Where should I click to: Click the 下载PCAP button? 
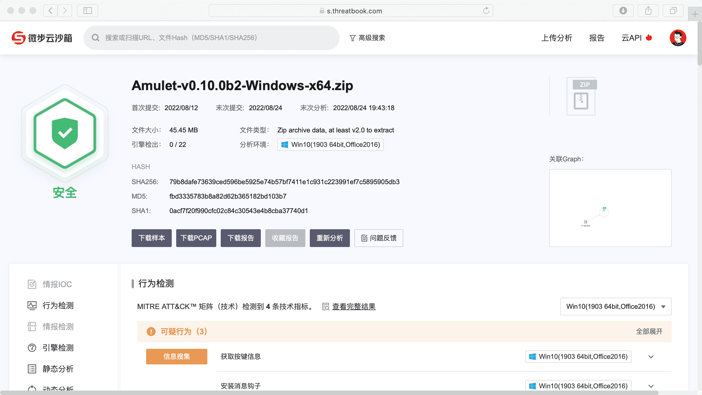click(196, 238)
